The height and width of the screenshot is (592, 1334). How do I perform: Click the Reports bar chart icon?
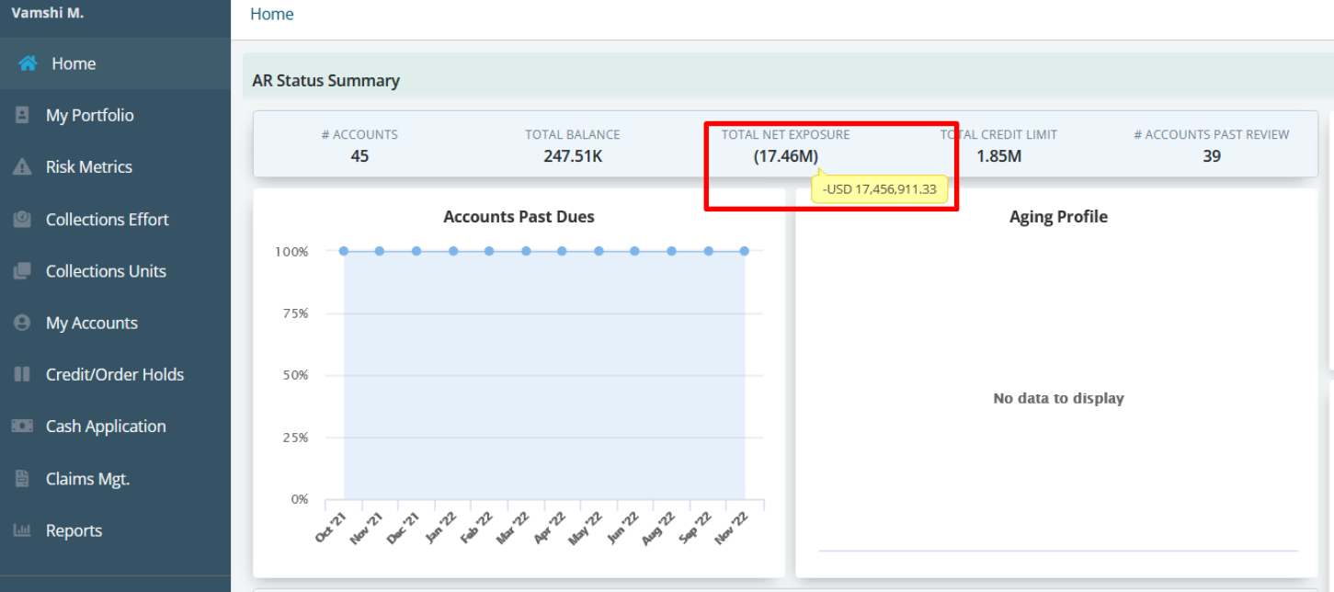click(22, 530)
